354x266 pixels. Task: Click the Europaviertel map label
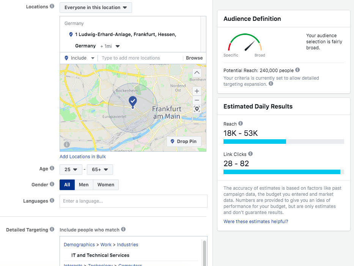pos(114,116)
